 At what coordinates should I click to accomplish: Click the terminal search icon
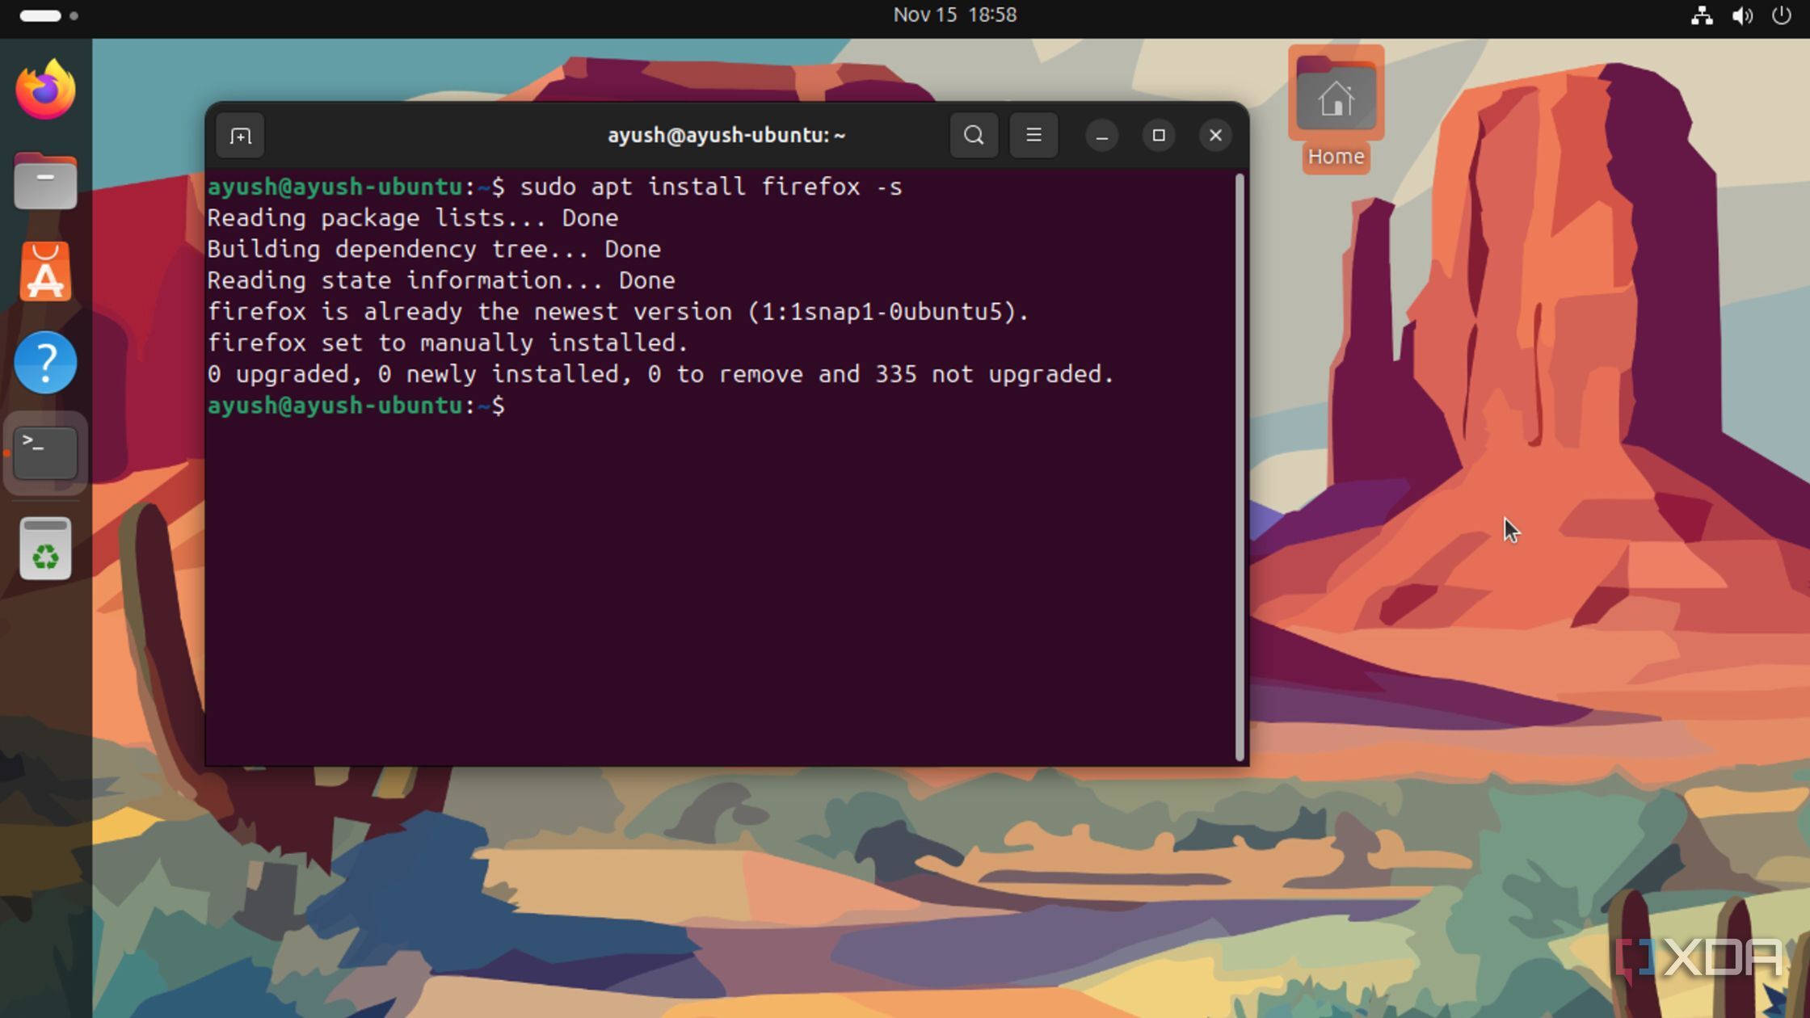[x=974, y=136]
